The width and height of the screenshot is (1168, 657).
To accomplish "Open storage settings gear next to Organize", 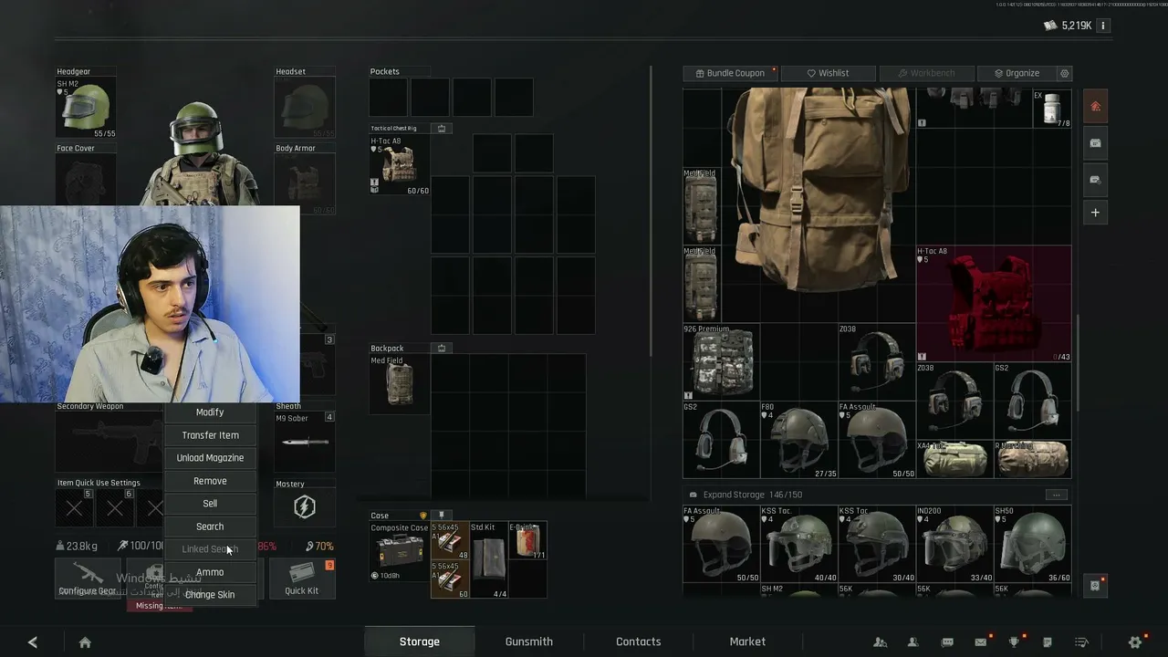I will (1064, 73).
